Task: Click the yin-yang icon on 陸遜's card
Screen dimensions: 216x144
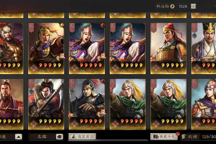Action: (62, 25)
